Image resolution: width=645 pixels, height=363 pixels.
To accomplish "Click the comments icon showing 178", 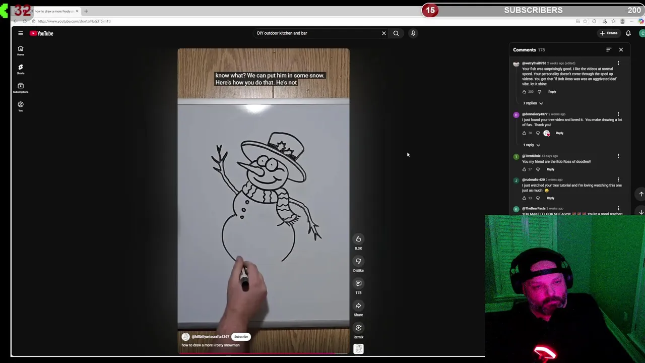I will pos(358,283).
